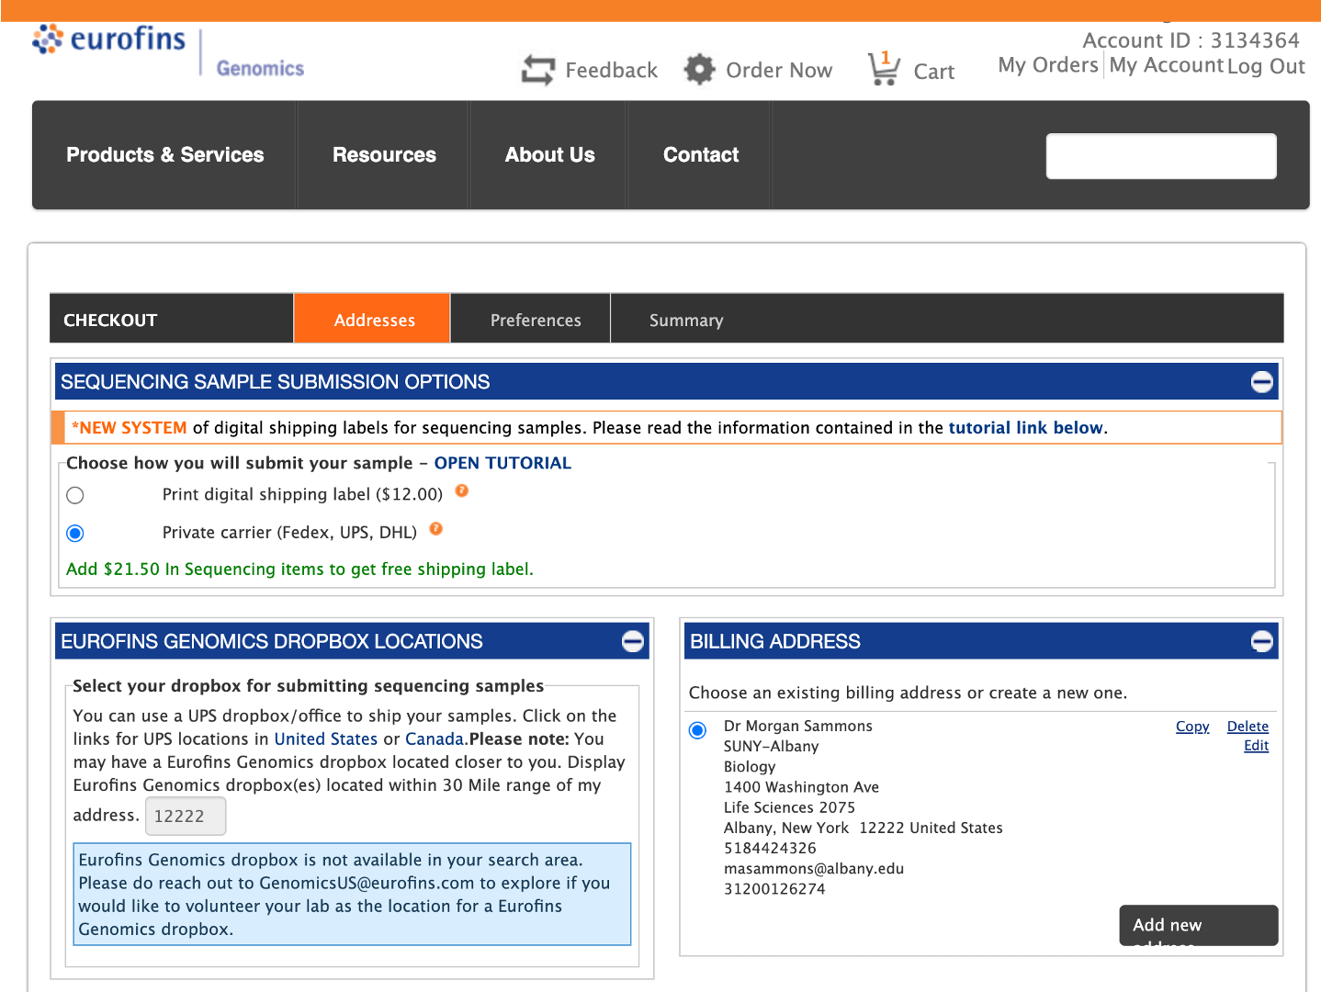Click the dropbox not available notice

click(x=352, y=895)
